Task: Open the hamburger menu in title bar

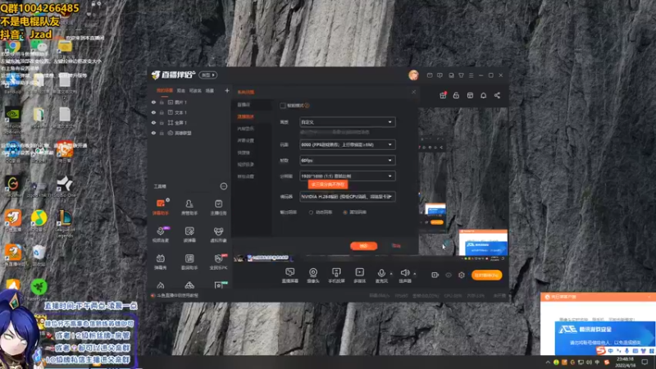Action: [471, 75]
